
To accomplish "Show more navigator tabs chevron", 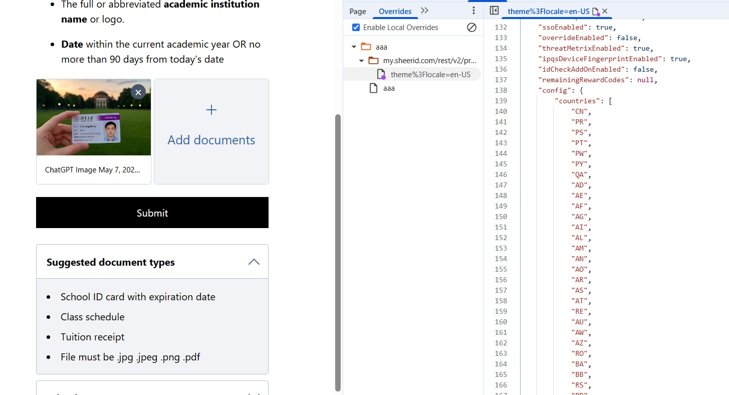I will coord(424,11).
